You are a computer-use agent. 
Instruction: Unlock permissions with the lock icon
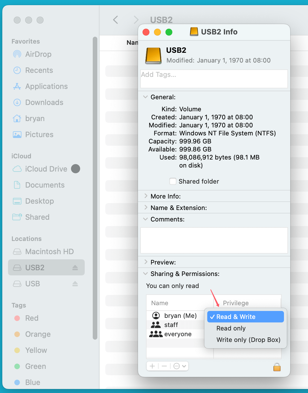(x=277, y=367)
